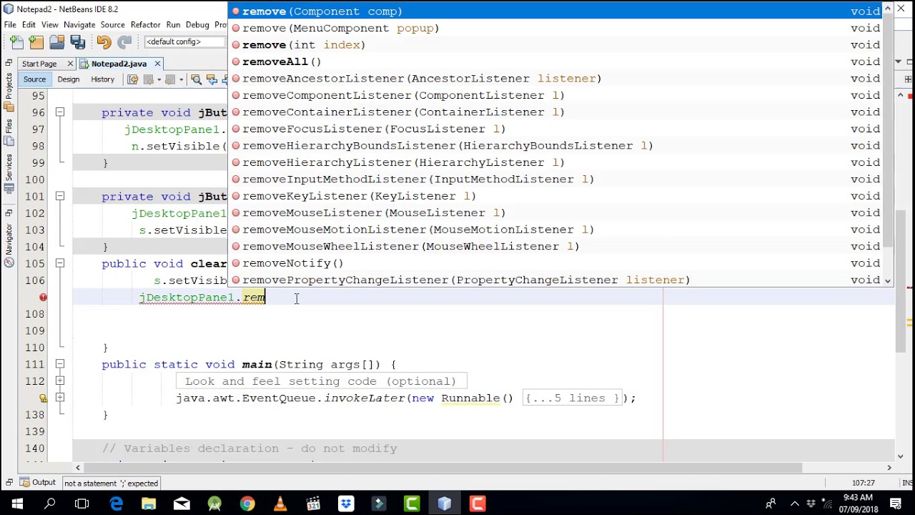Open Microsoft Edge from the taskbar

[x=116, y=504]
